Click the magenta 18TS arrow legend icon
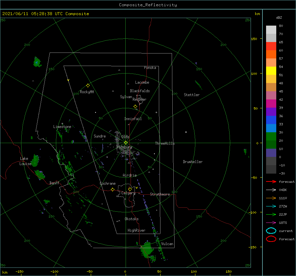This screenshot has height=276, width=296. point(271,223)
